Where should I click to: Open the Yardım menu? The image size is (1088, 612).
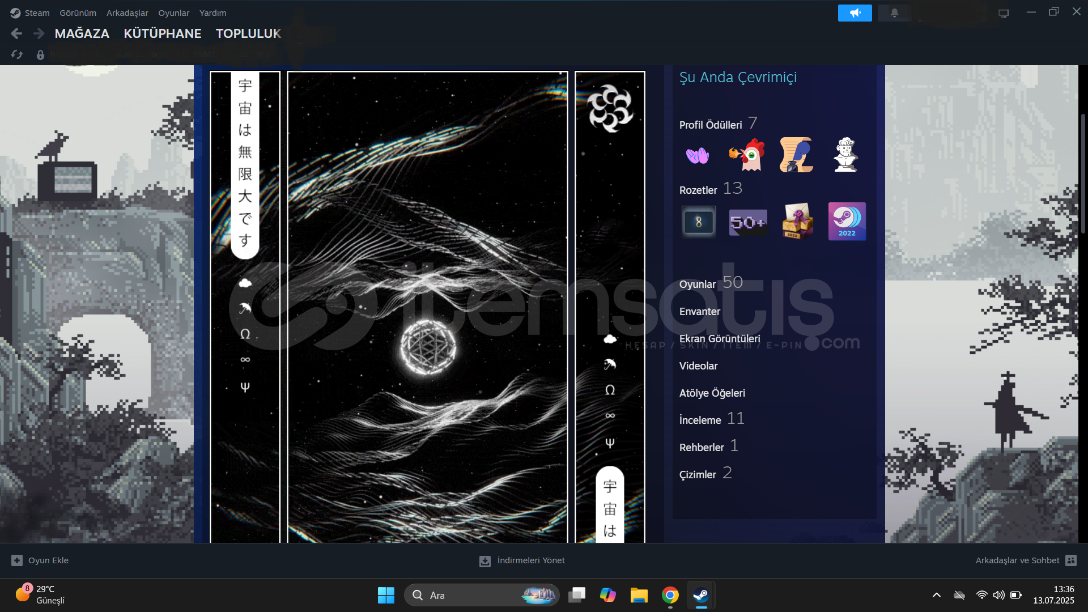pos(212,12)
